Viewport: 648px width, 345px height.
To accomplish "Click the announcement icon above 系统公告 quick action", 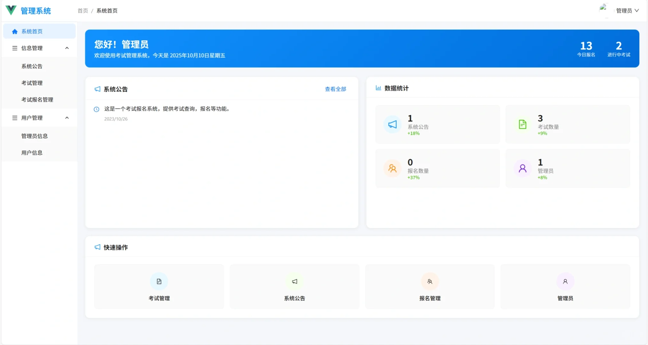I will [294, 281].
